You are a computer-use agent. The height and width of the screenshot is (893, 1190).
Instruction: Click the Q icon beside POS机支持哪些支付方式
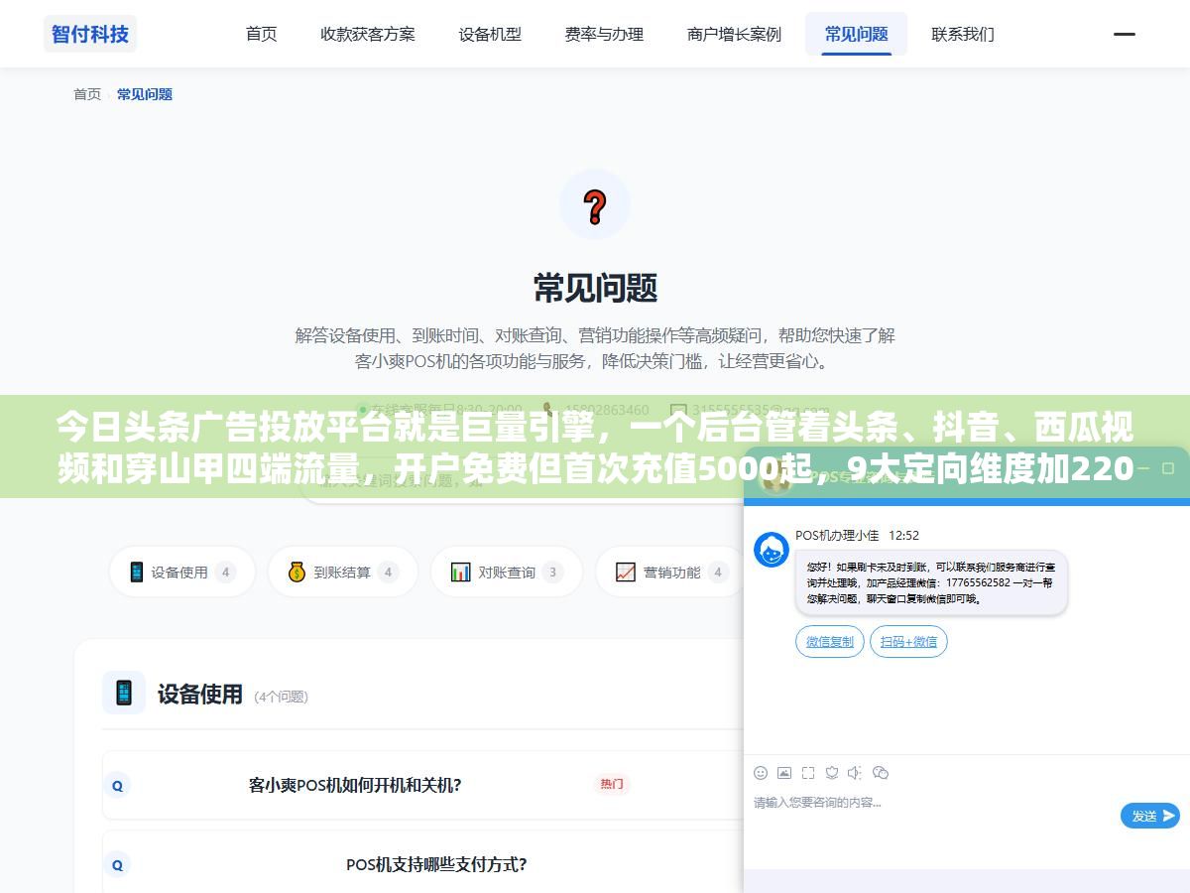pos(117,864)
